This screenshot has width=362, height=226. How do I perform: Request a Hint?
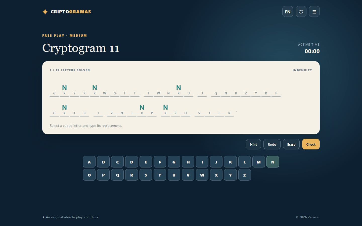click(x=253, y=144)
